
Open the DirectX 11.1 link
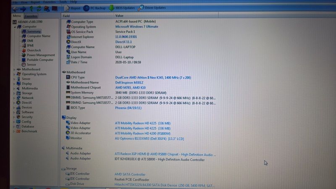click(123, 42)
